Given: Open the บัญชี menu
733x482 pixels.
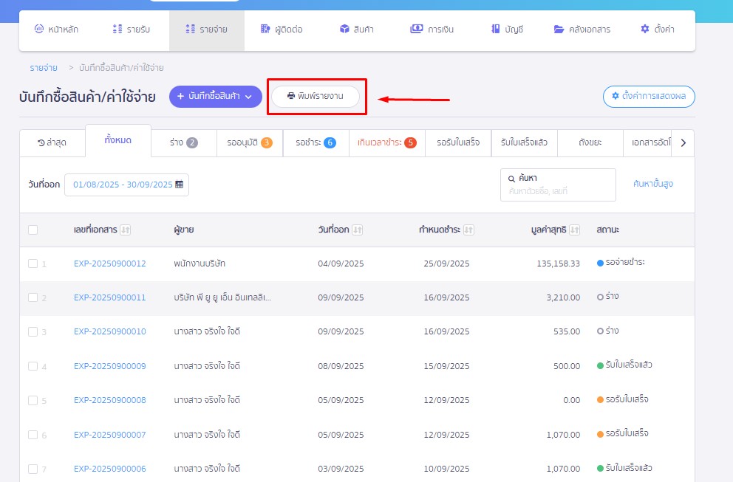Looking at the screenshot, I should click(507, 30).
